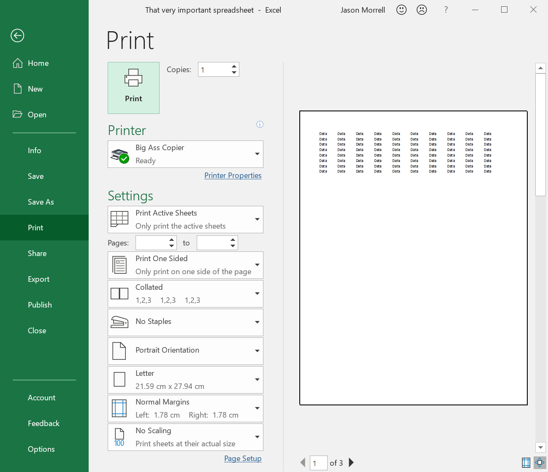Go to Open in the sidebar
Screen dimensions: 548x472
point(44,115)
